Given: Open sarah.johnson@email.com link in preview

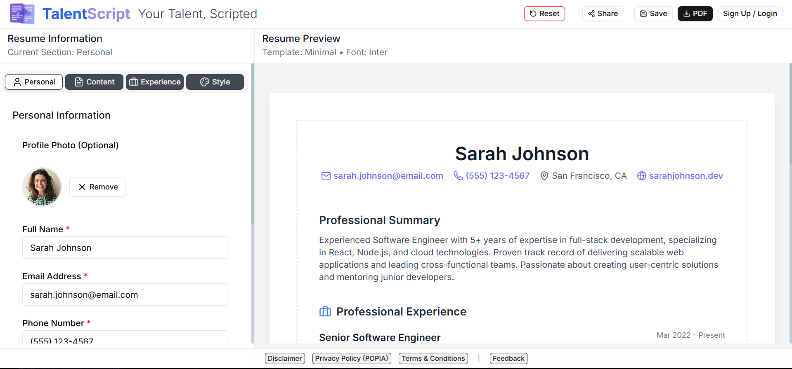Looking at the screenshot, I should pos(388,176).
